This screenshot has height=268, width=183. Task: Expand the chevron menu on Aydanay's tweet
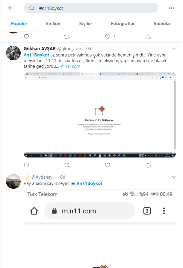(x=174, y=177)
